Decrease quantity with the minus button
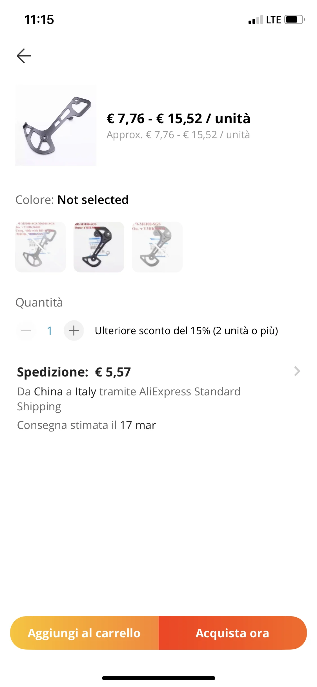317x687 pixels. pos(26,331)
